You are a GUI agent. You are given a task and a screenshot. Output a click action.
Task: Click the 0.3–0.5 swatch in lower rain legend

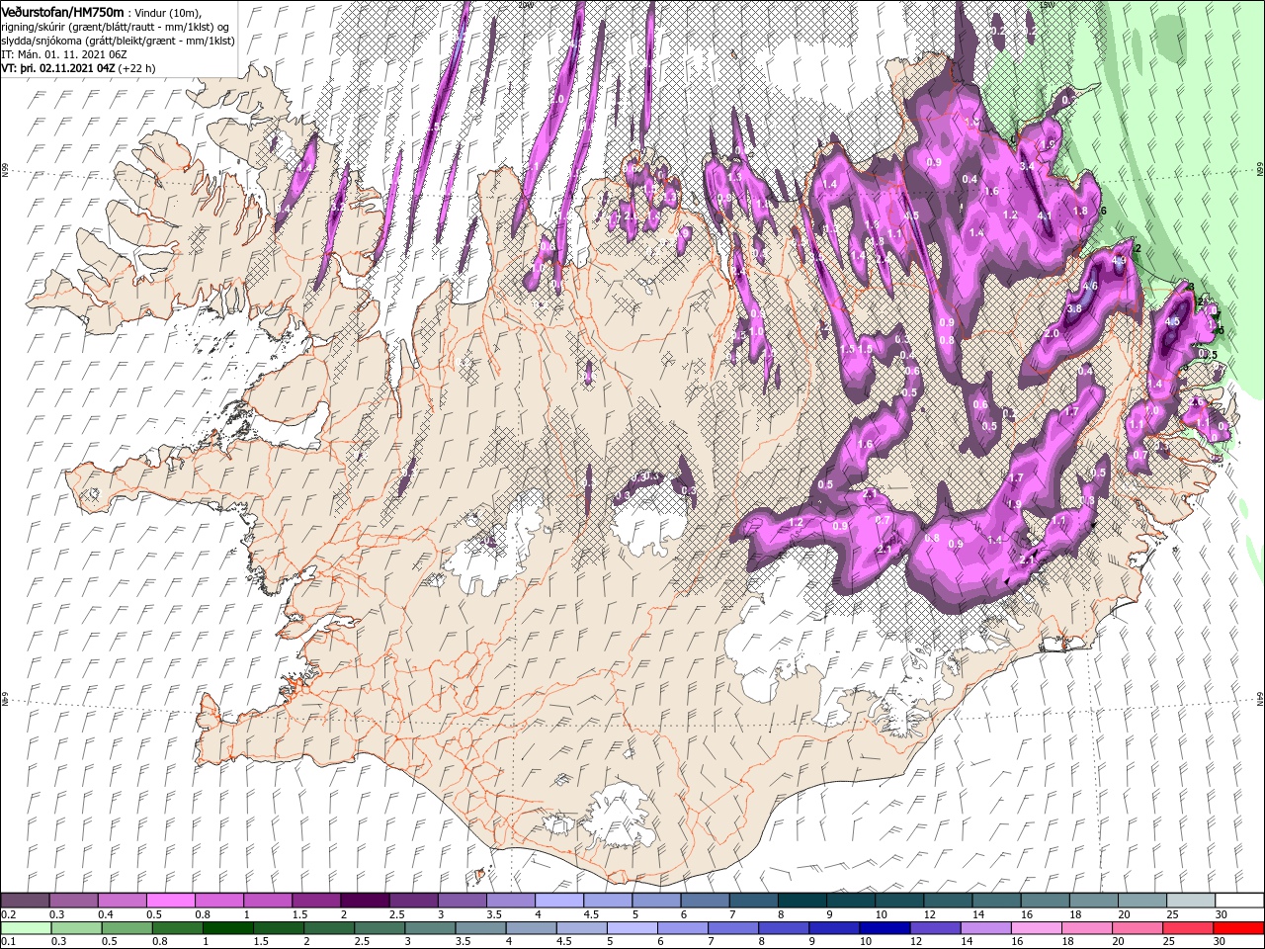tap(76, 928)
